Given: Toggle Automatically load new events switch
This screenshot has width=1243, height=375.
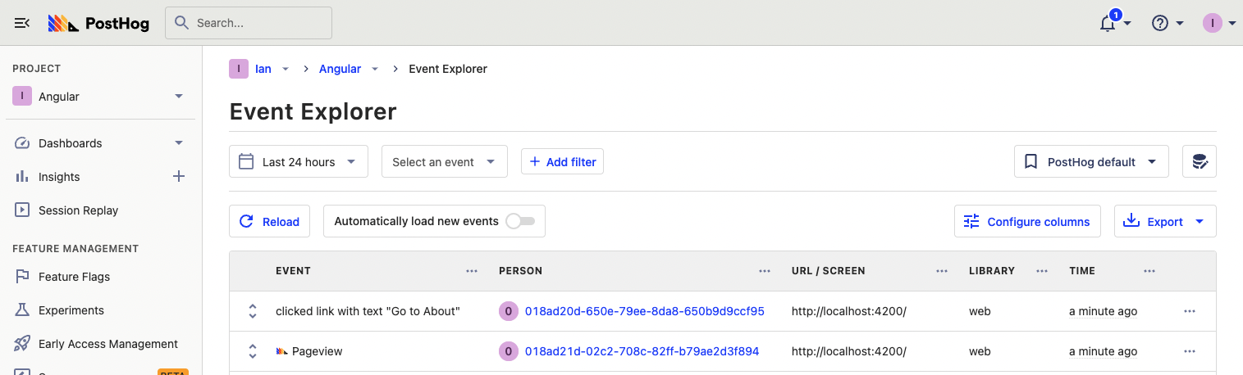Looking at the screenshot, I should 520,221.
